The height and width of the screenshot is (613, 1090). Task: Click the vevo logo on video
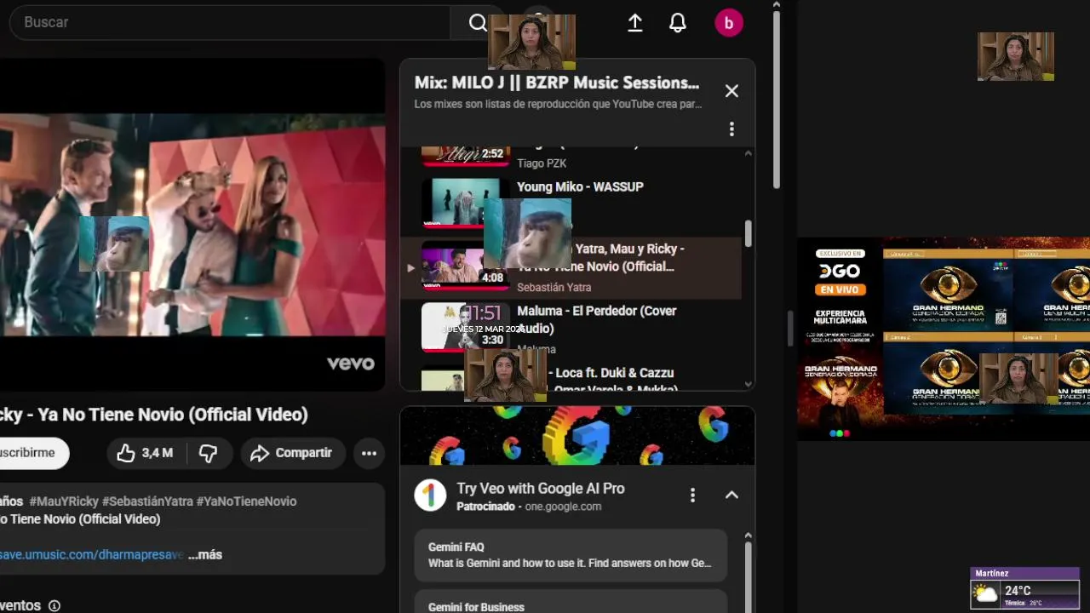tap(351, 364)
